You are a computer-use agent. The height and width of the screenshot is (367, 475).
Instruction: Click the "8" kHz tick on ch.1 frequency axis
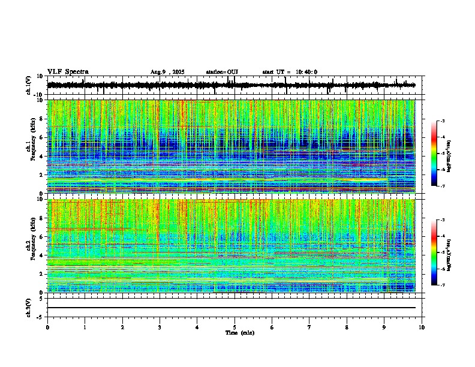pyautogui.click(x=42, y=119)
